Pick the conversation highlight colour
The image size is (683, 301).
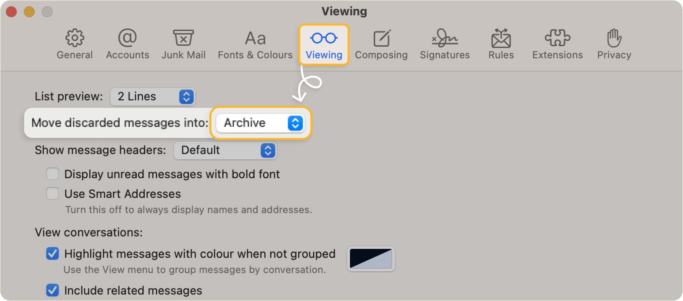tap(370, 258)
